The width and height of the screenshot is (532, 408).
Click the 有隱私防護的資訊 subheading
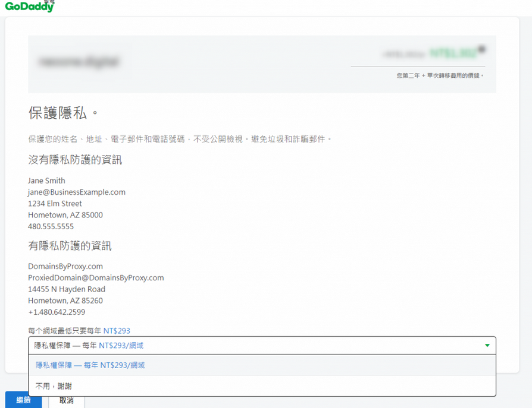tap(70, 245)
